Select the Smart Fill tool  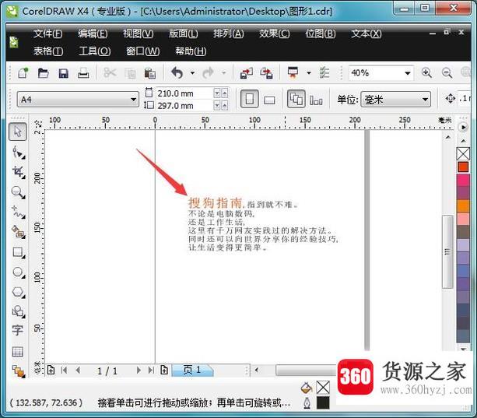click(18, 233)
